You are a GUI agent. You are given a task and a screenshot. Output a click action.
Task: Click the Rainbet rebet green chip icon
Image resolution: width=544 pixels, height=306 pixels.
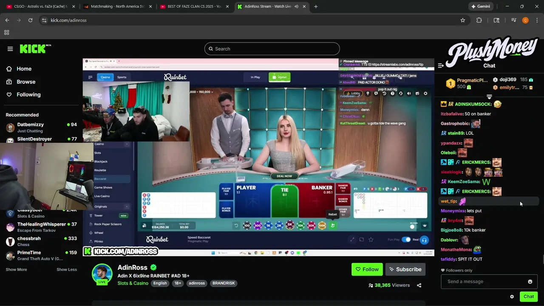[x=333, y=225]
